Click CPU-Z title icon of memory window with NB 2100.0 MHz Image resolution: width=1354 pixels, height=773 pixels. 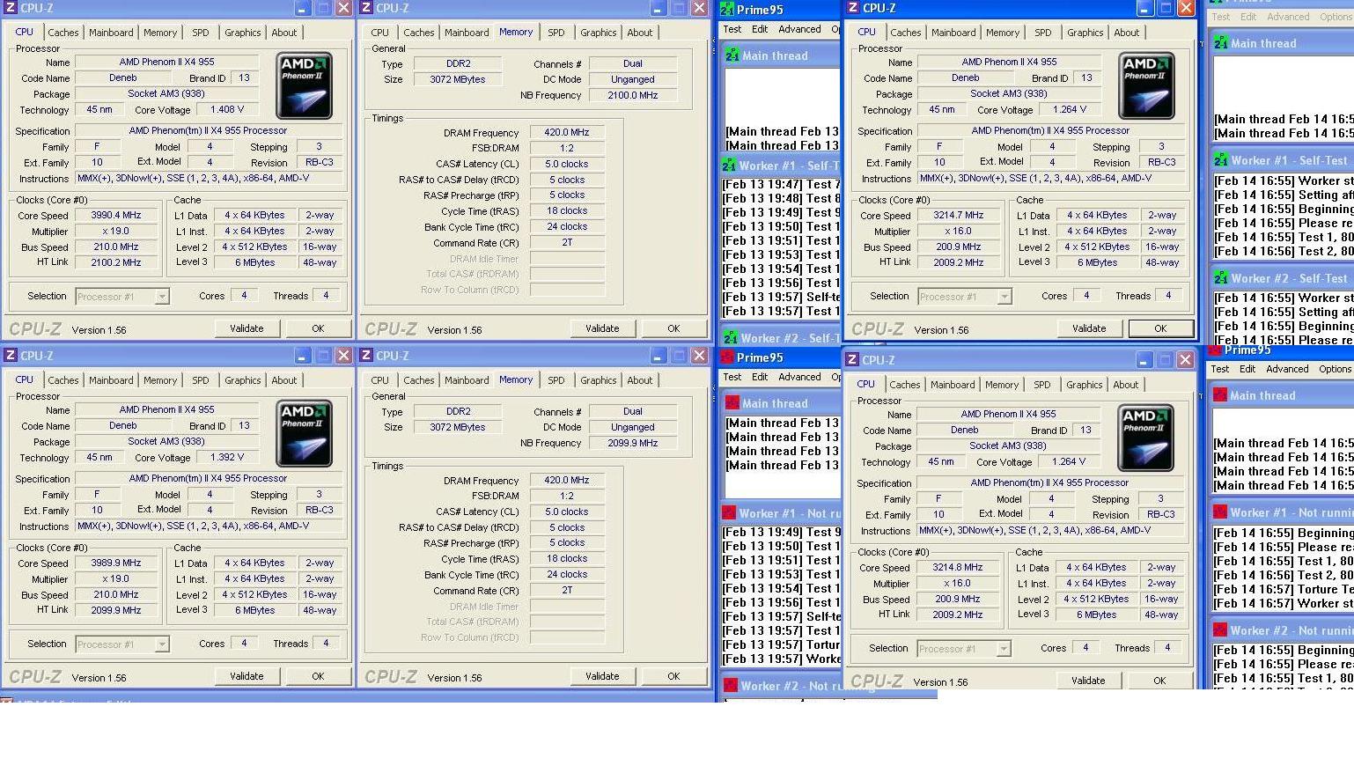coord(366,8)
